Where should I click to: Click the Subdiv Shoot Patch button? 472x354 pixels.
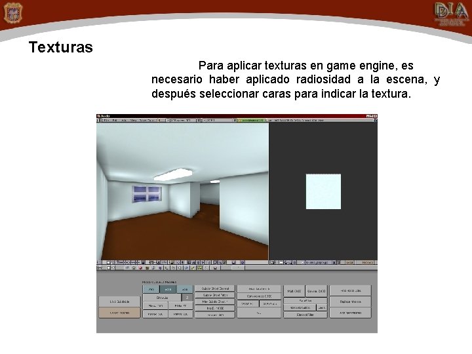[215, 295]
